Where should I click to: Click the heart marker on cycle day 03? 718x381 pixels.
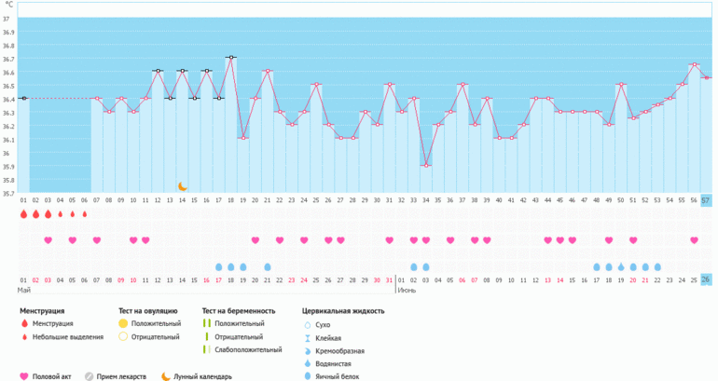[48, 240]
